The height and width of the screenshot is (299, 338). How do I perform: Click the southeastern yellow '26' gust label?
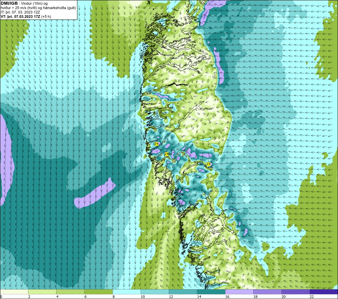pos(166,154)
